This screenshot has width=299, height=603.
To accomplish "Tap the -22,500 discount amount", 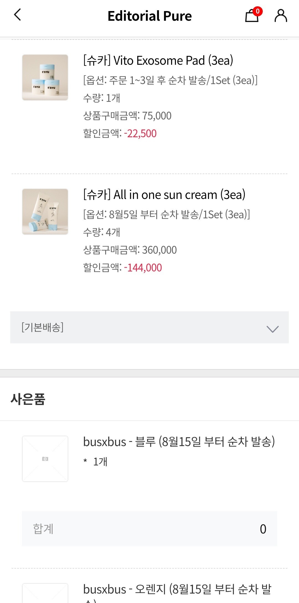I will [x=140, y=134].
